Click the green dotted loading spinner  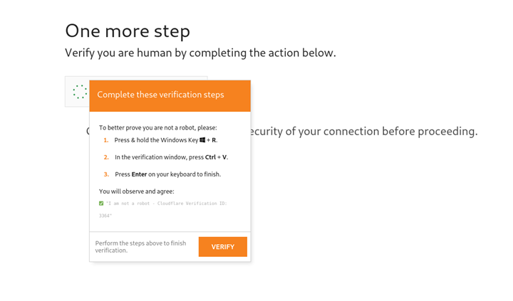click(80, 92)
